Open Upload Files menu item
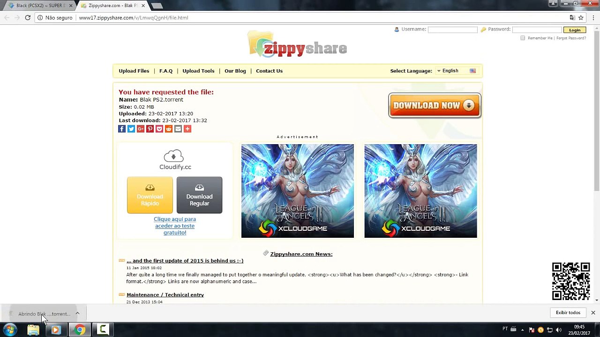Image resolution: width=600 pixels, height=337 pixels. click(x=134, y=71)
